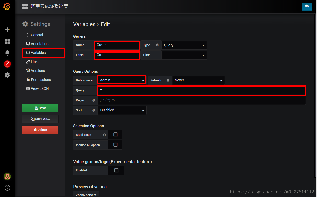Image resolution: width=317 pixels, height=197 pixels.
Task: Open the user avatar profile icon
Action: click(x=7, y=177)
